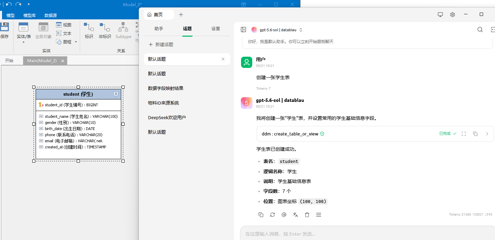Click the email (电子邮箱) column row
495x240 pixels.
[71, 141]
